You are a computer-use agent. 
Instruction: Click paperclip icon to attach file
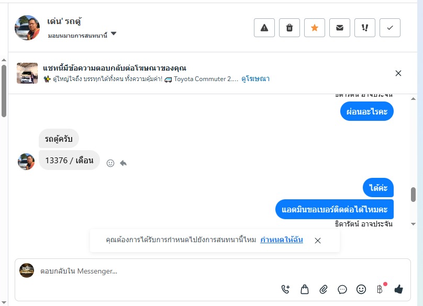(x=324, y=289)
